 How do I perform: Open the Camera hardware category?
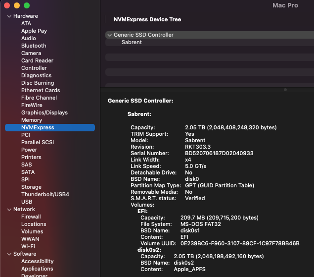point(31,53)
